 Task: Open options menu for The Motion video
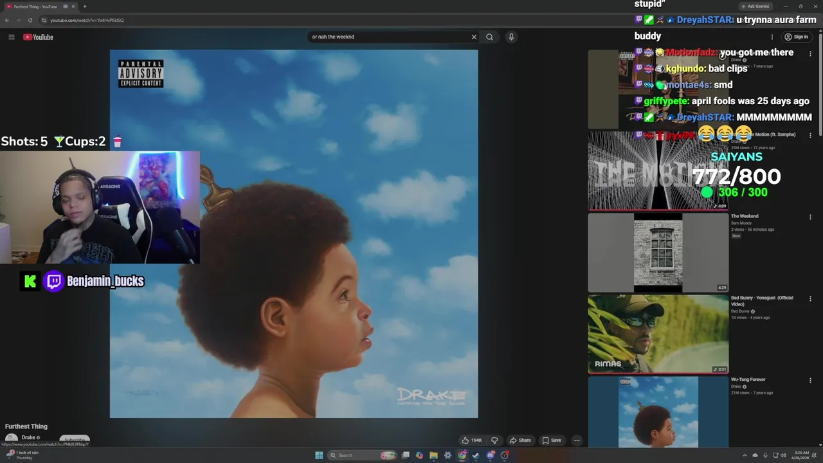pos(810,135)
